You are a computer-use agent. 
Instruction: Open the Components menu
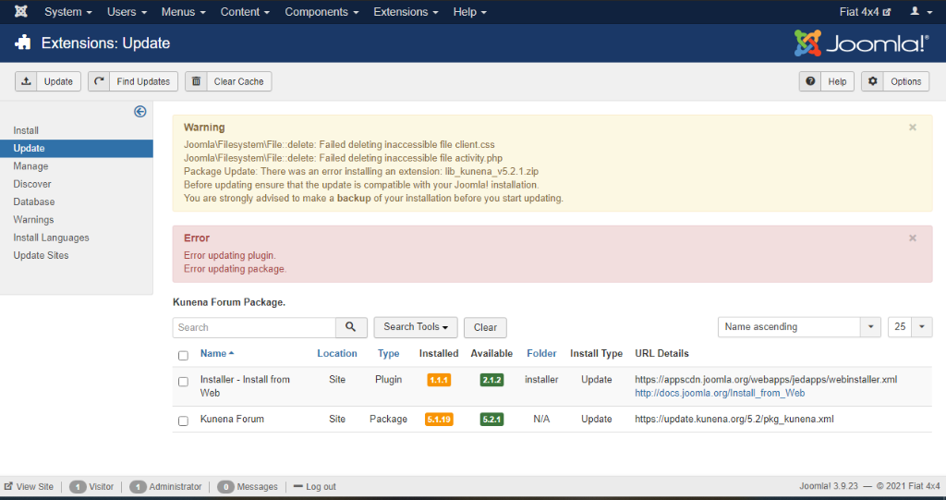pyautogui.click(x=321, y=12)
